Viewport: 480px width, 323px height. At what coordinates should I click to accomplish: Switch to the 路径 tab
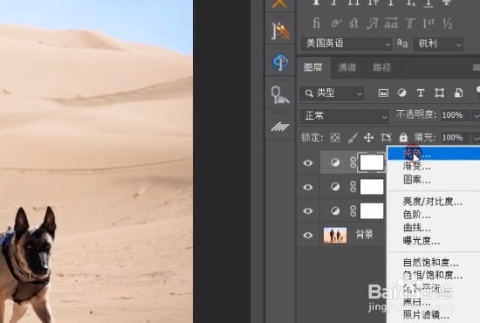(x=381, y=67)
